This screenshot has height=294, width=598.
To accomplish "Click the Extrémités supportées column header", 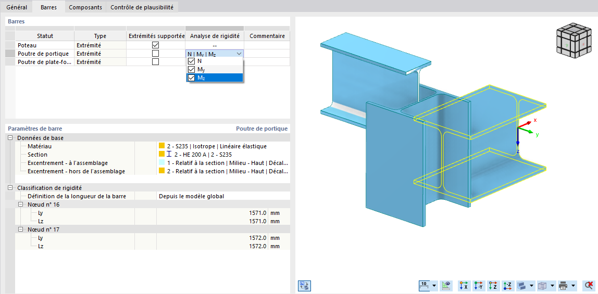I will 156,36.
